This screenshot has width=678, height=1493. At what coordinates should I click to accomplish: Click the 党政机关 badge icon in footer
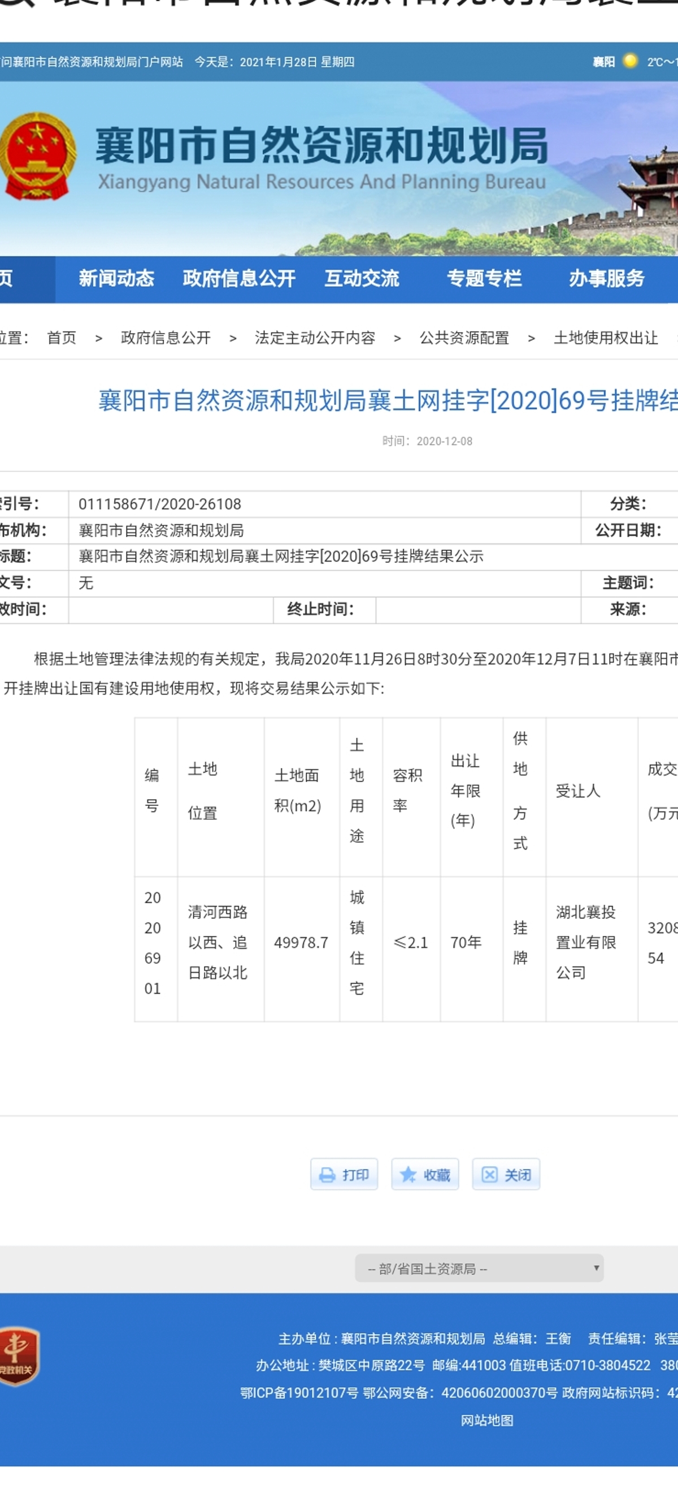19,1356
